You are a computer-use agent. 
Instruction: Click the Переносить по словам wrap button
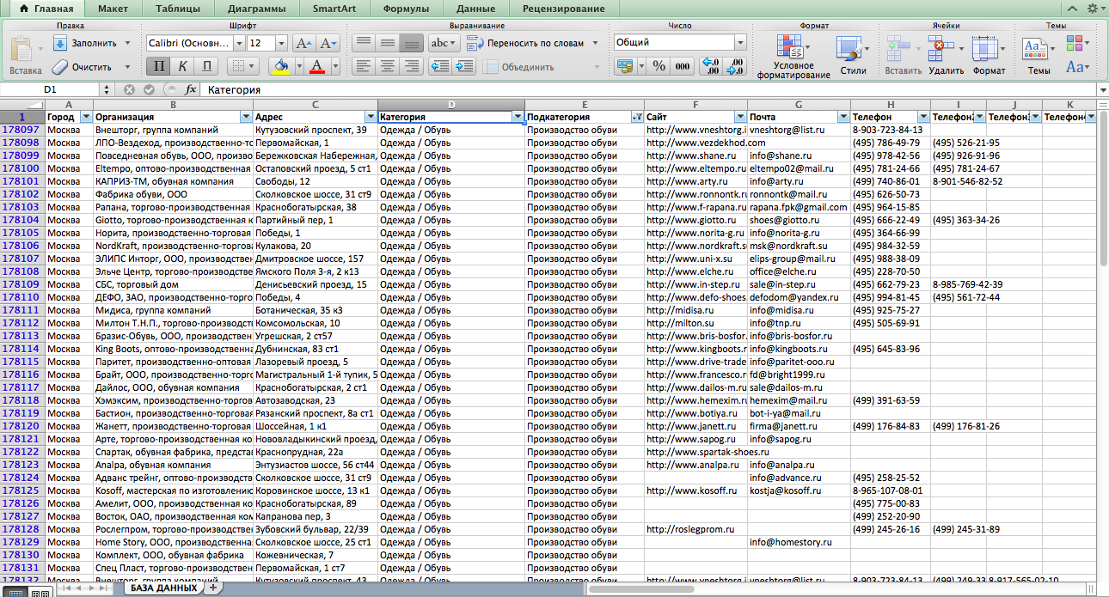click(x=526, y=43)
